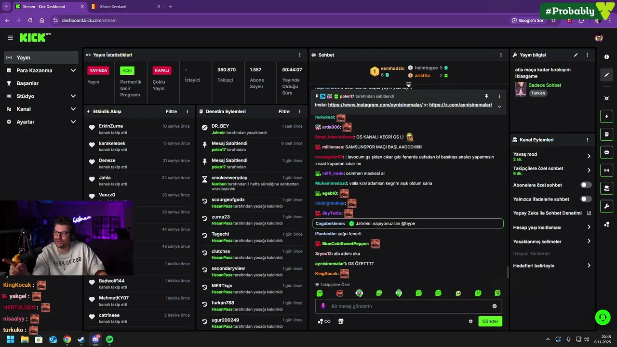This screenshot has width=617, height=347.
Task: Open the hamburger menu next to Kick logo
Action: [10, 38]
